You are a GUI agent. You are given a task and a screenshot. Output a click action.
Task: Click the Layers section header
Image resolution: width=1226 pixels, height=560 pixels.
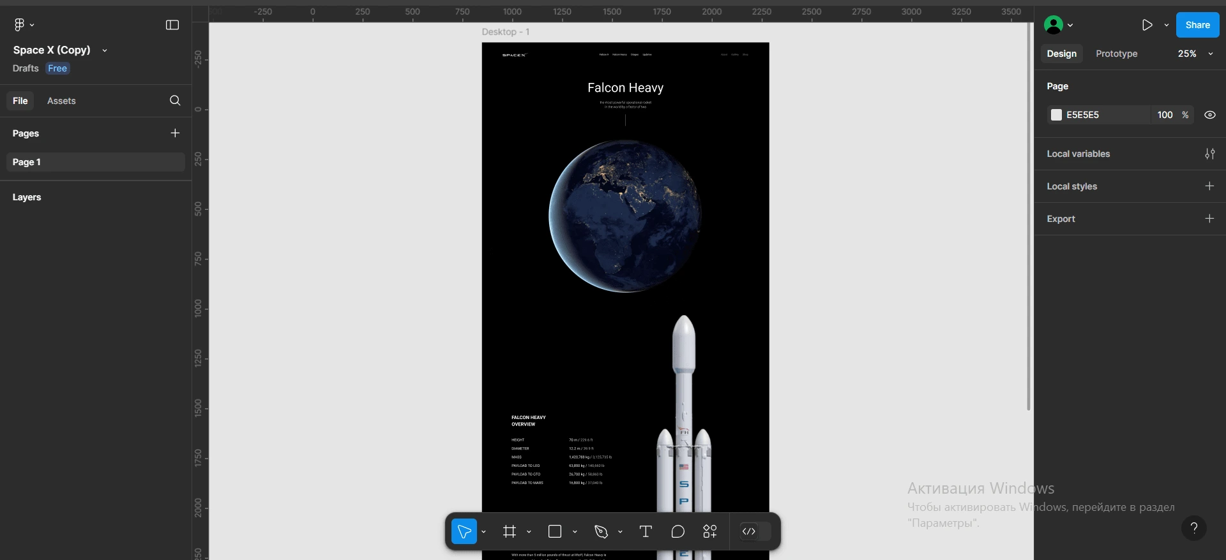(27, 197)
